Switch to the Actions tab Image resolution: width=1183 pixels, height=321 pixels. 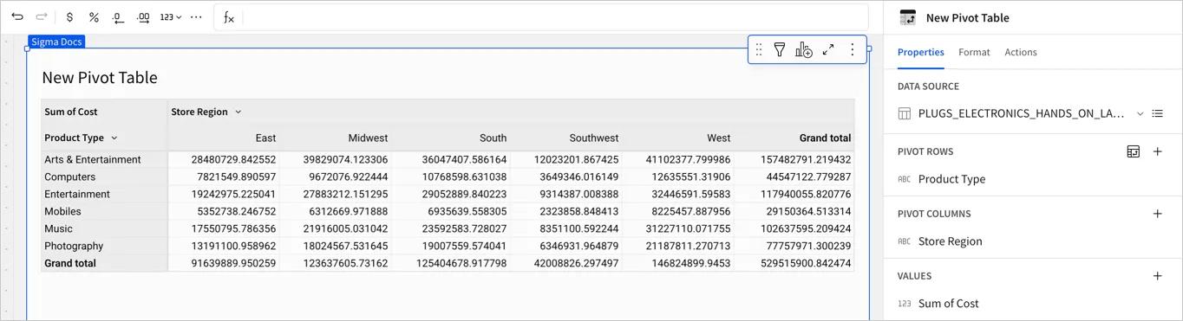point(1021,52)
